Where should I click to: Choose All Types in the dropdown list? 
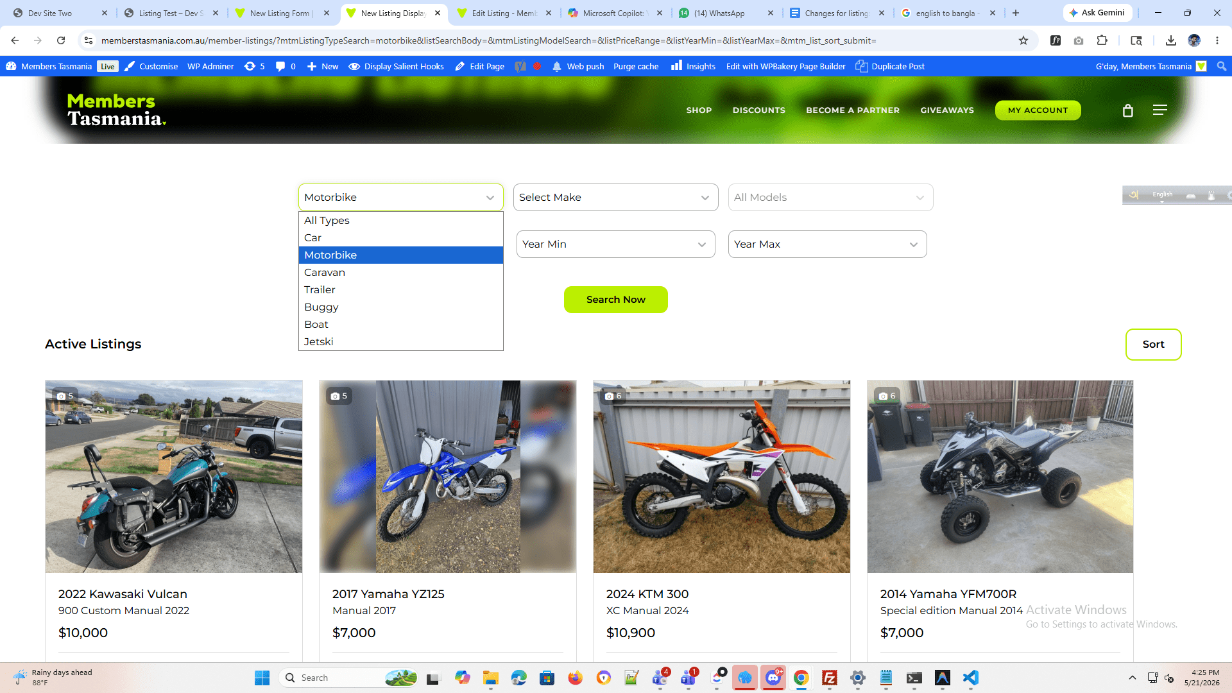point(401,221)
